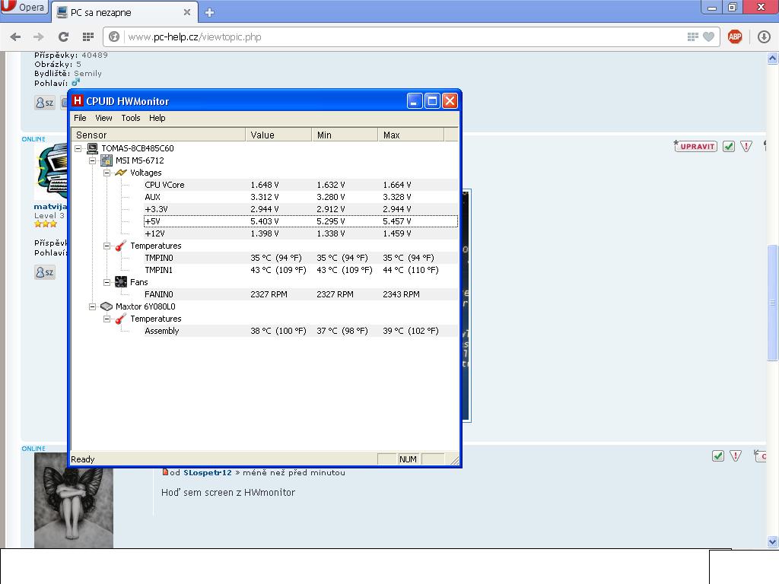Click the '39 °C (102 °F)' max value

[x=410, y=331]
